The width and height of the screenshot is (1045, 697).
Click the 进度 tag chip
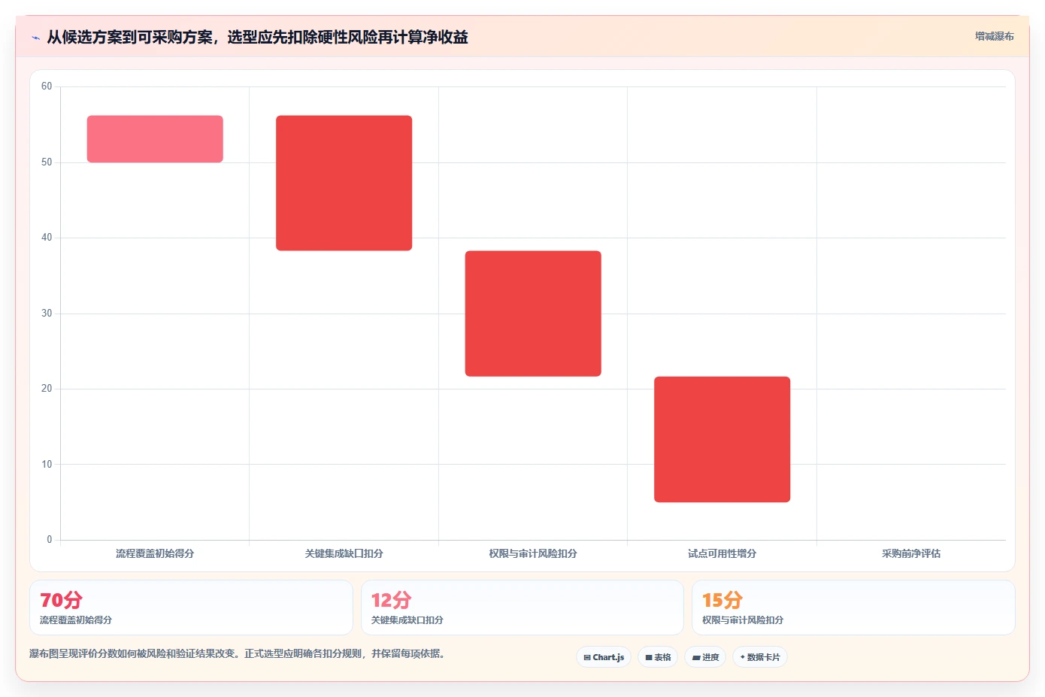705,657
